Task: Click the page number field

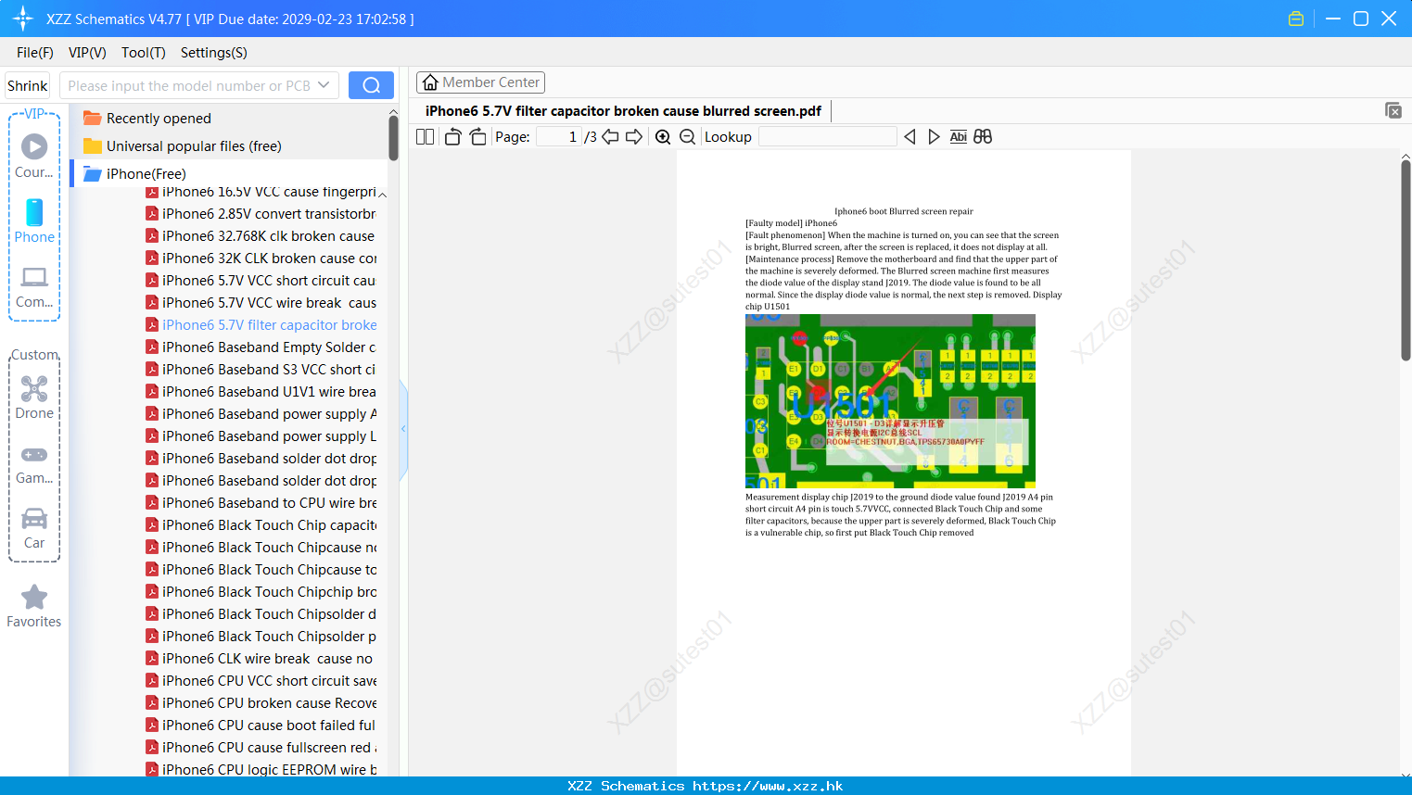Action: [559, 137]
